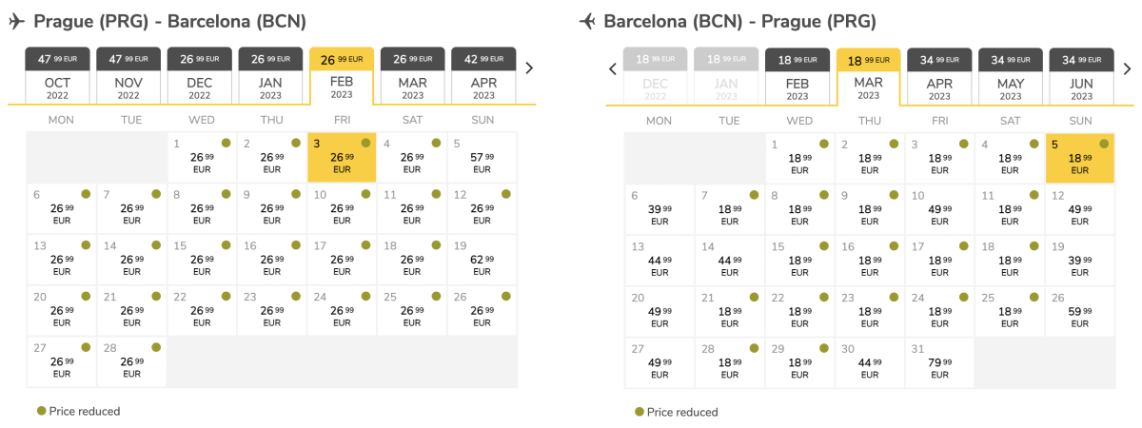Show previous months on the Barcelona-Prague calendar
Viewport: 1142px width, 428px height.
click(x=613, y=68)
